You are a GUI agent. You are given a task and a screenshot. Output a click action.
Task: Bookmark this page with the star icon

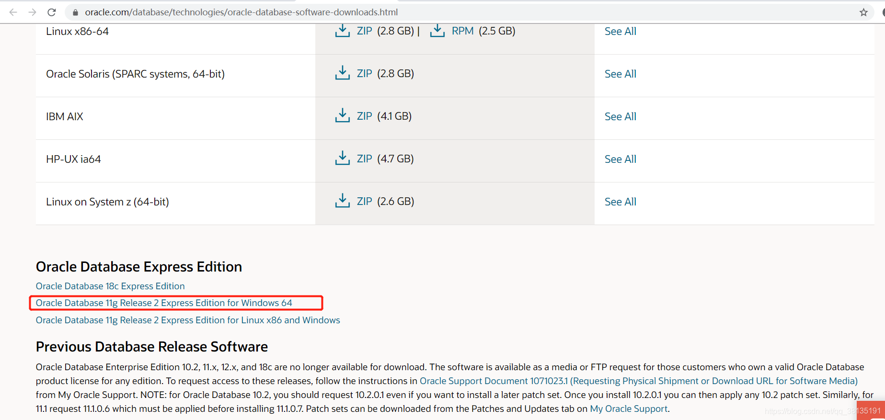click(863, 12)
